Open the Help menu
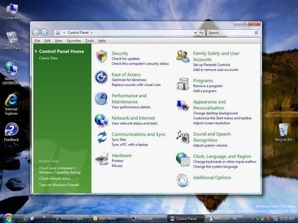This screenshot has height=223, width=298. click(x=102, y=41)
